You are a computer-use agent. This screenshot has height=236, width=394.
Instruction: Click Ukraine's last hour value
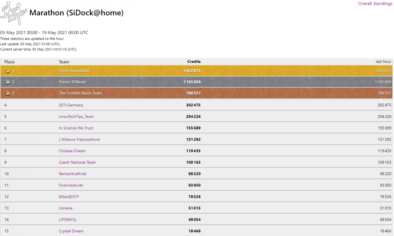pos(385,208)
